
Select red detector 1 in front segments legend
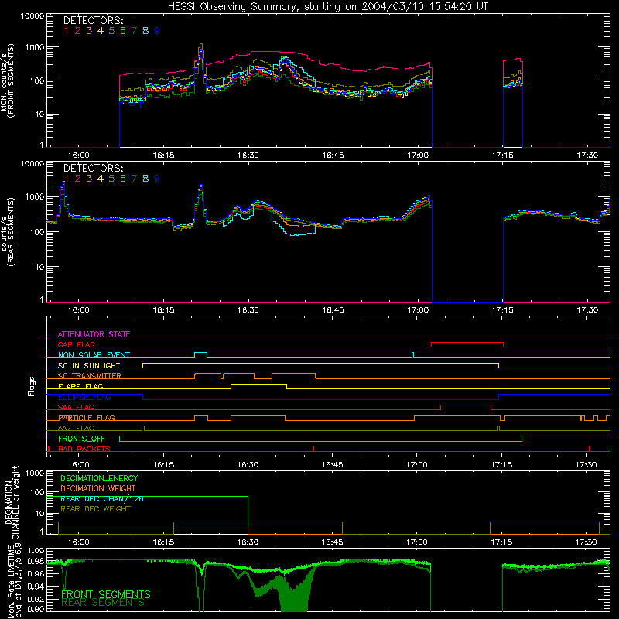[67, 31]
